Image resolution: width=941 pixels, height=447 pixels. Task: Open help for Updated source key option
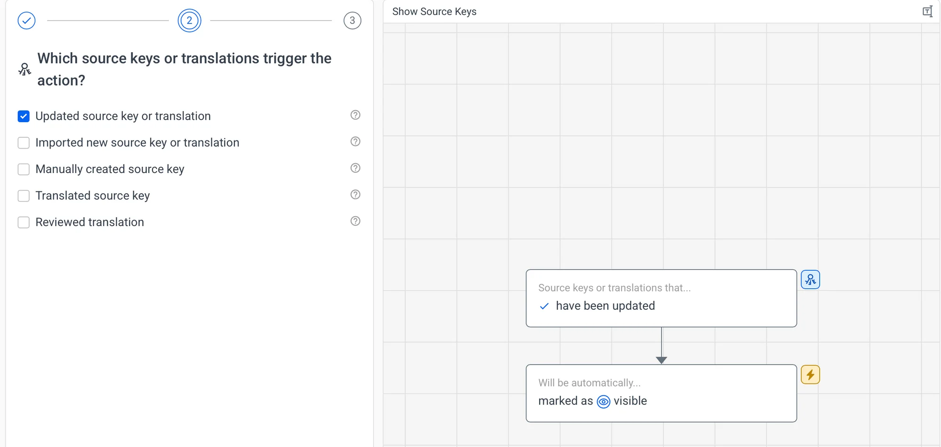(x=355, y=115)
